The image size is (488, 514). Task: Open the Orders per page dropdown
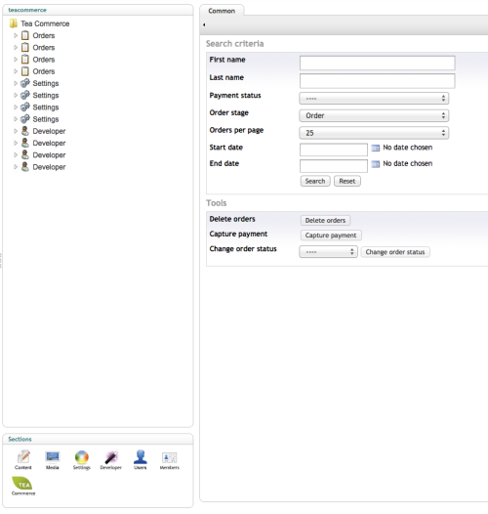pyautogui.click(x=374, y=133)
